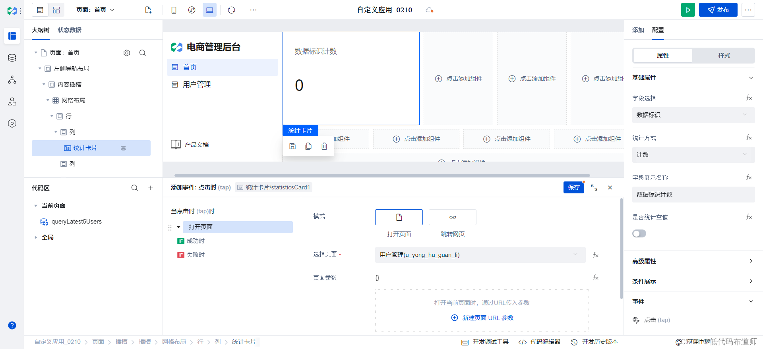Image resolution: width=763 pixels, height=349 pixels.
Task: Save the event with 保存 button
Action: click(574, 187)
